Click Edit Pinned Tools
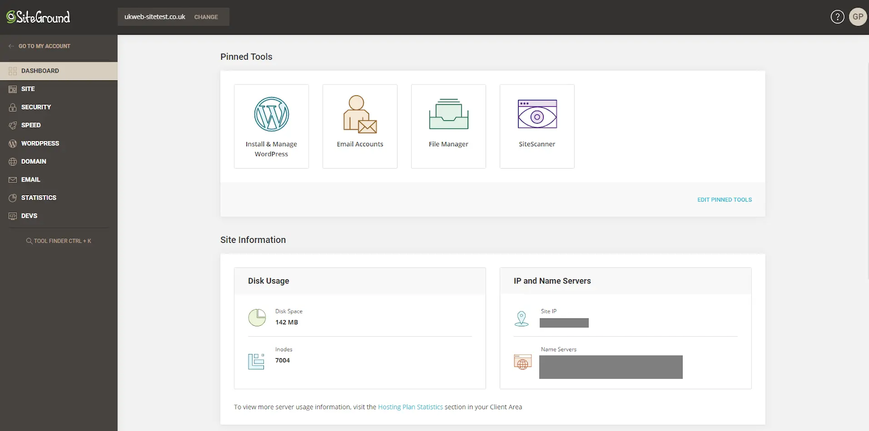The width and height of the screenshot is (869, 431). tap(725, 200)
